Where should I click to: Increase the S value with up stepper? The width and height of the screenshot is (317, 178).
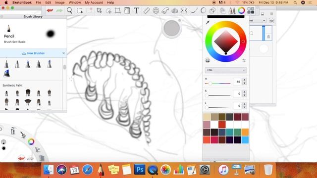[x=244, y=92]
